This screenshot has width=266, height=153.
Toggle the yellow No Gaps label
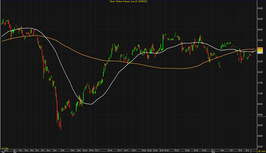pyautogui.click(x=5, y=148)
